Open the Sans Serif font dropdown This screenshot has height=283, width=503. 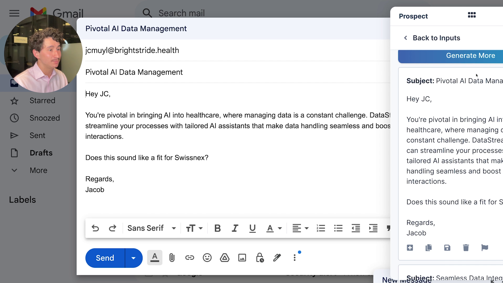pyautogui.click(x=151, y=228)
